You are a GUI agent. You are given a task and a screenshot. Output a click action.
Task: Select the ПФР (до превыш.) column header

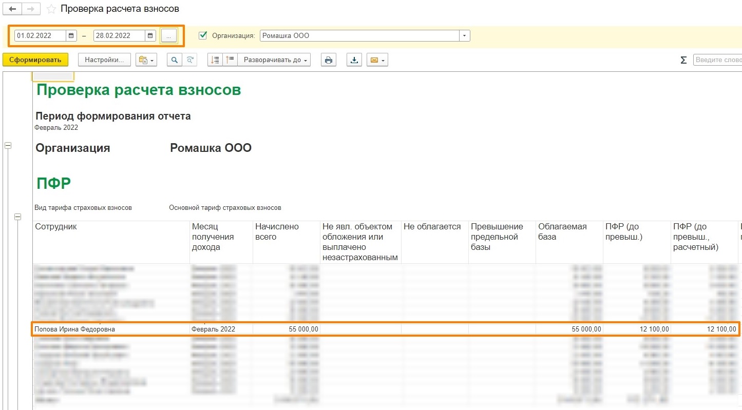[637, 242]
